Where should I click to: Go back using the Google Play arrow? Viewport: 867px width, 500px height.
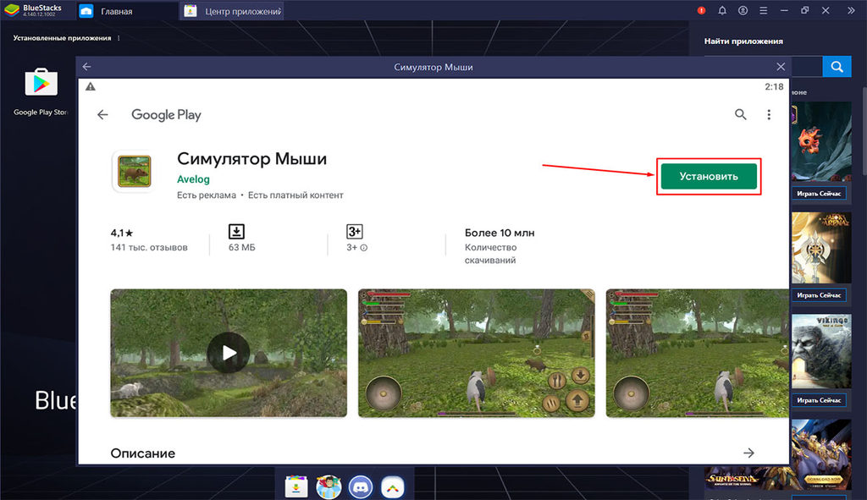tap(102, 115)
